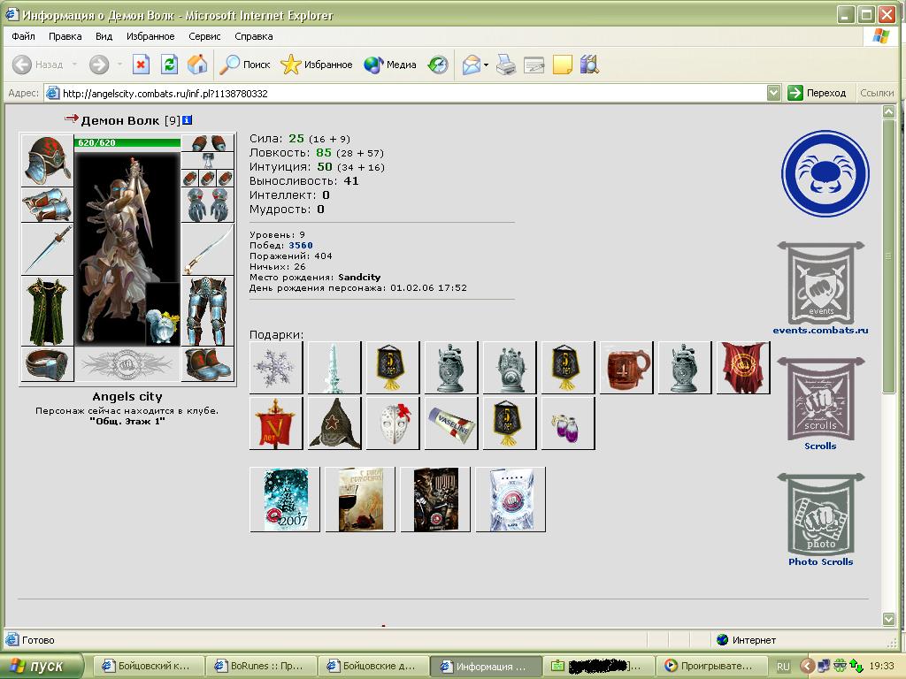Click the Edit page toolbar icon
Image resolution: width=906 pixels, height=679 pixels.
(x=534, y=64)
